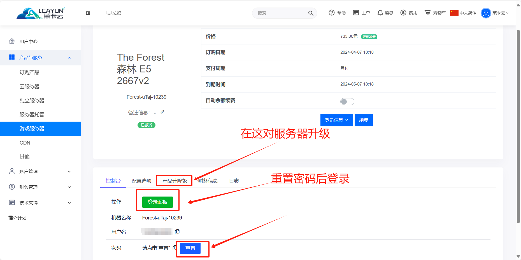Open CDN in sidebar
The image size is (521, 260).
[x=25, y=143]
